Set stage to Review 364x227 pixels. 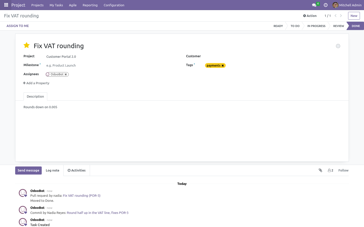tap(338, 26)
